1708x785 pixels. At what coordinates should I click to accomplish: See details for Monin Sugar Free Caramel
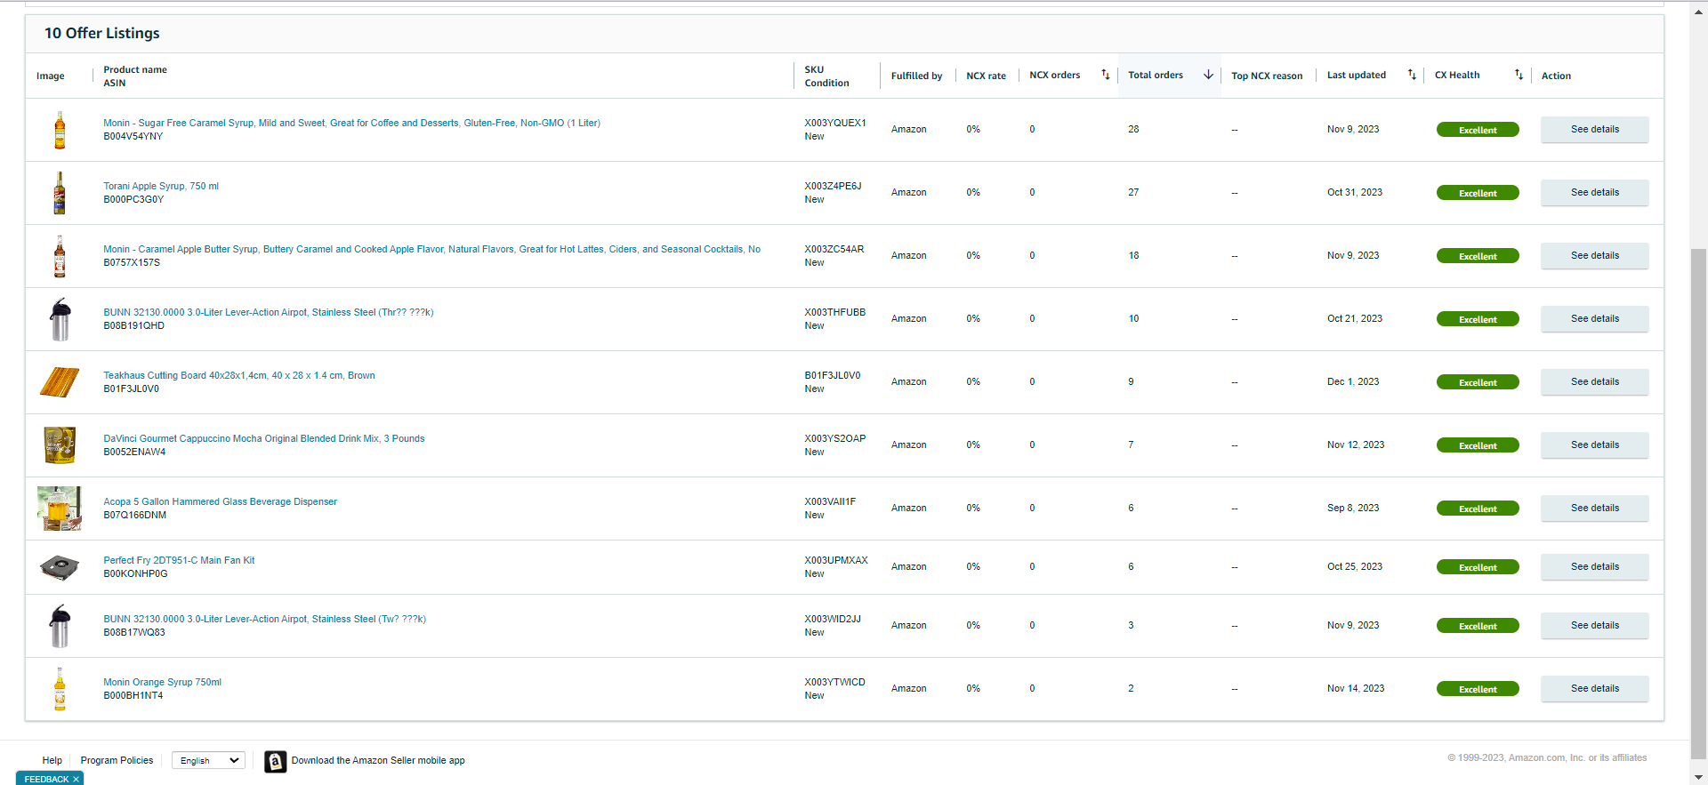coord(1595,130)
